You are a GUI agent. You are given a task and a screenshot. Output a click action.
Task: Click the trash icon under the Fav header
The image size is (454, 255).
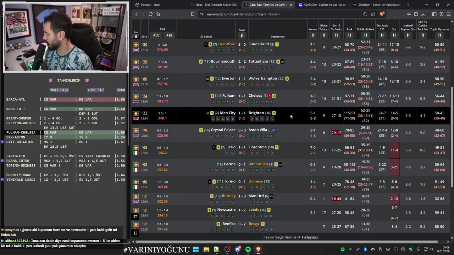coord(136,36)
